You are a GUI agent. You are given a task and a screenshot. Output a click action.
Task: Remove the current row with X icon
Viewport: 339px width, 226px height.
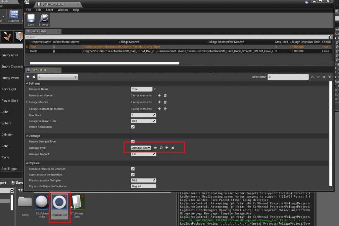[34, 77]
